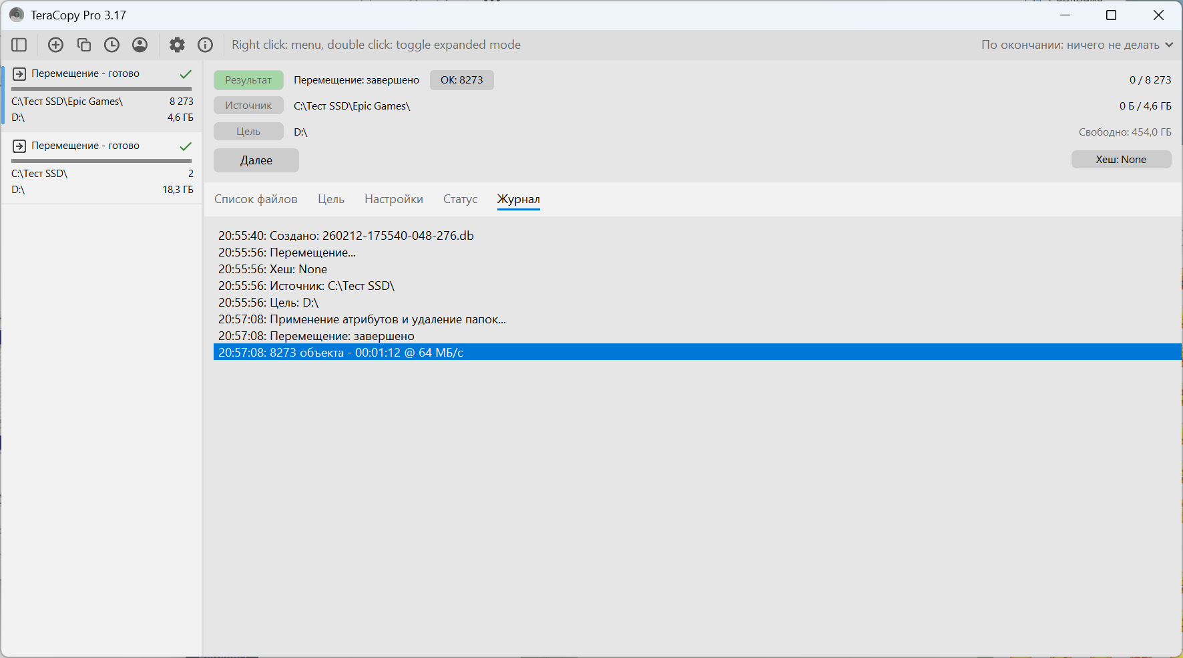This screenshot has height=658, width=1183.
Task: Click the 'Перемещение: завершено' result text
Action: click(357, 80)
